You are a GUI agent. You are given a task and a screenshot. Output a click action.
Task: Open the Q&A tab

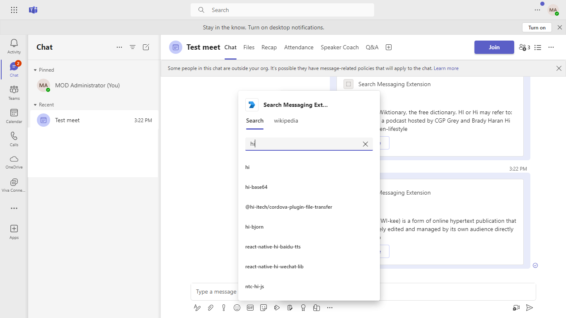(x=372, y=47)
